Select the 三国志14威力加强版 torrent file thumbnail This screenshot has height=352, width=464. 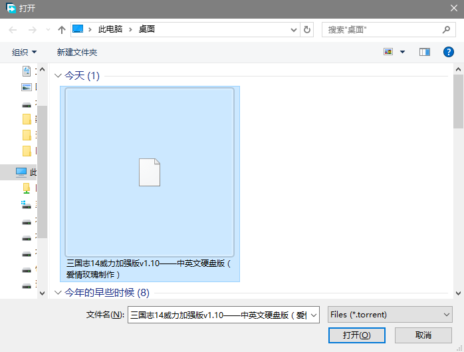[150, 172]
